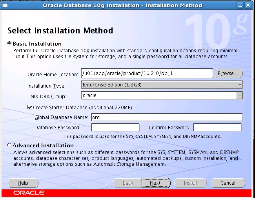Open the Installation Type dropdown
Image resolution: width=255 pixels, height=198 pixels.
[x=162, y=85]
